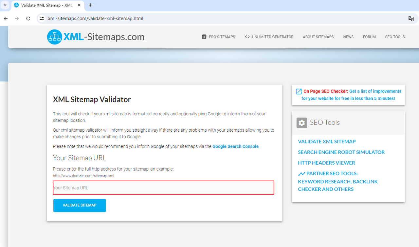
Task: Focus the Your Sitemap URL input field
Action: pos(163,188)
